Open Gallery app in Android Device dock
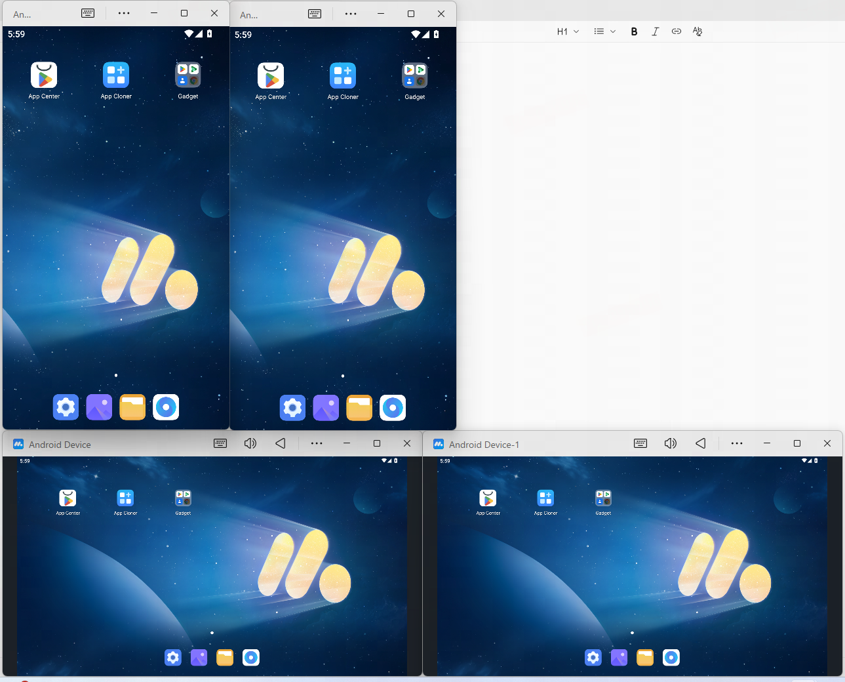This screenshot has height=682, width=845. pos(199,657)
